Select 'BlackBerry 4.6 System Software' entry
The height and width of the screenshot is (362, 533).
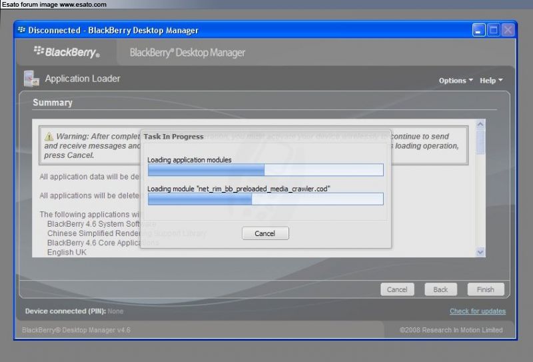coord(102,224)
